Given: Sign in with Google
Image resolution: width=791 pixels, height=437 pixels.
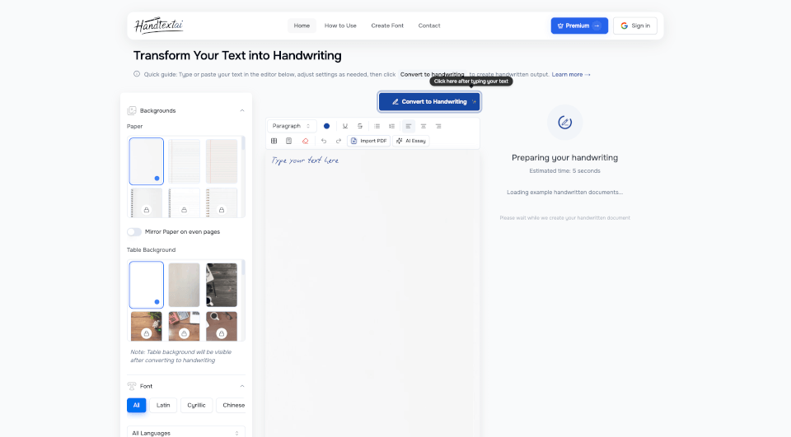Looking at the screenshot, I should 635,26.
